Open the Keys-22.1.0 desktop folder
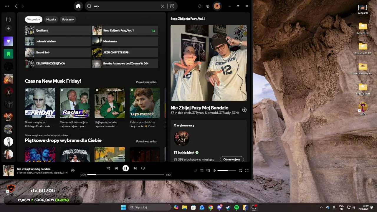This screenshot has width=377, height=212. 363,29
